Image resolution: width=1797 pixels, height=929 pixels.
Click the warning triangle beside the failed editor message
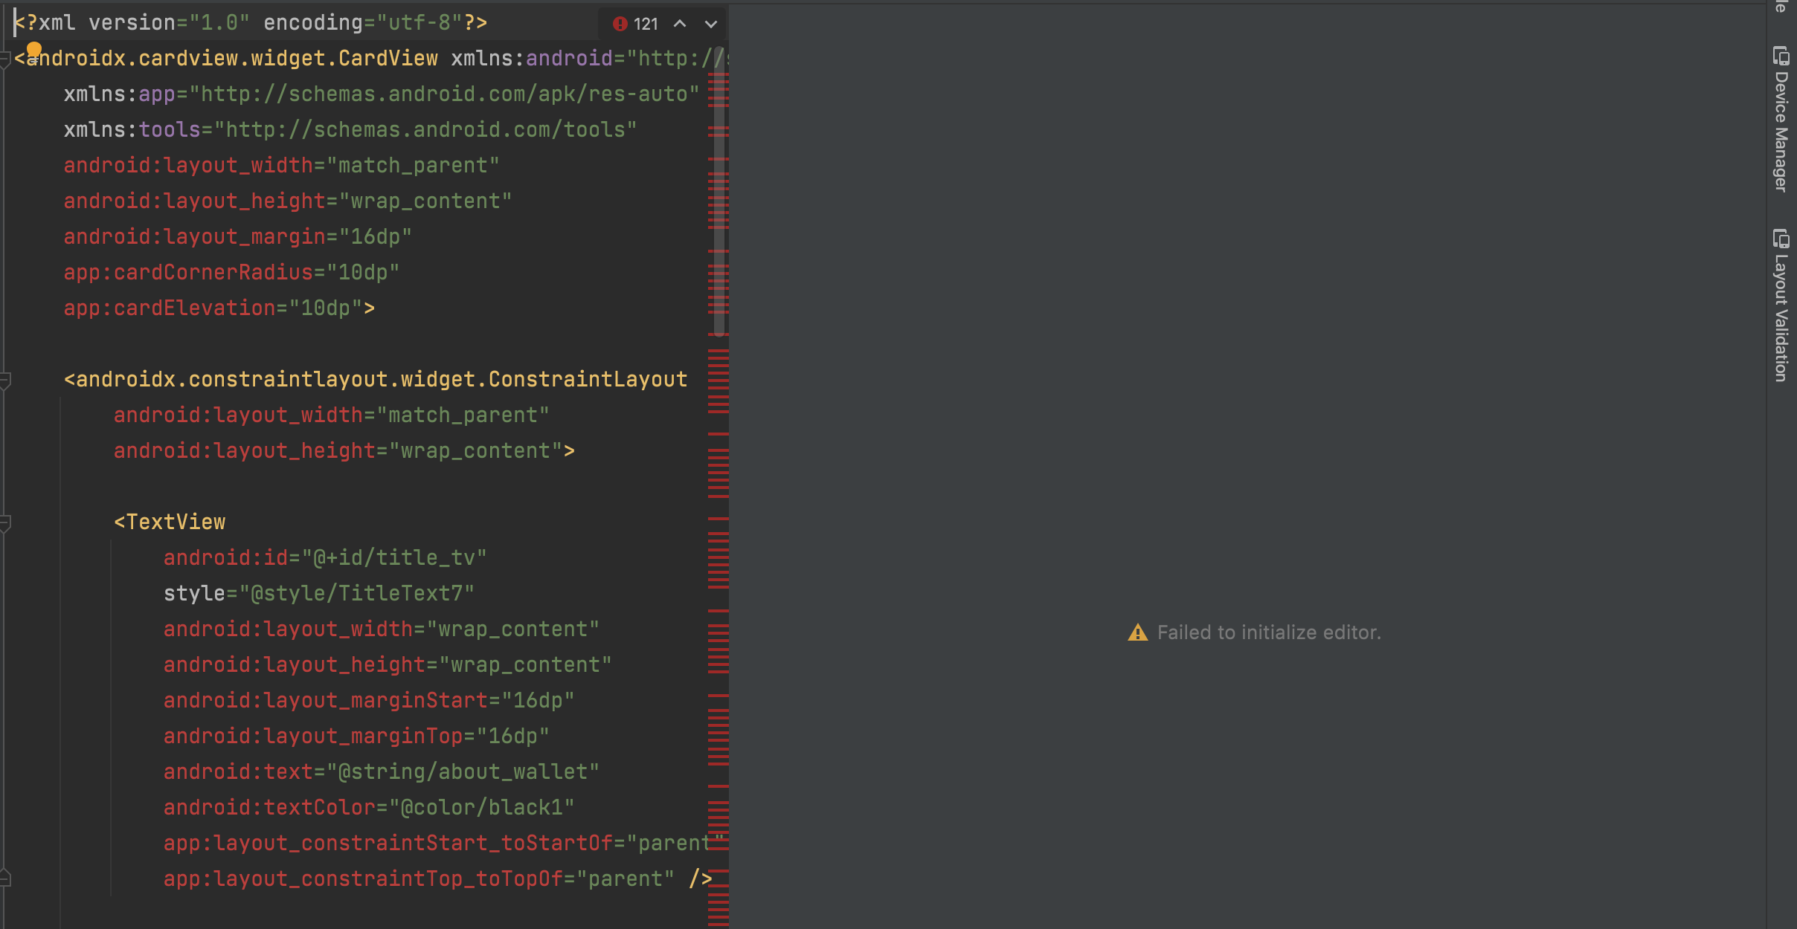point(1137,632)
